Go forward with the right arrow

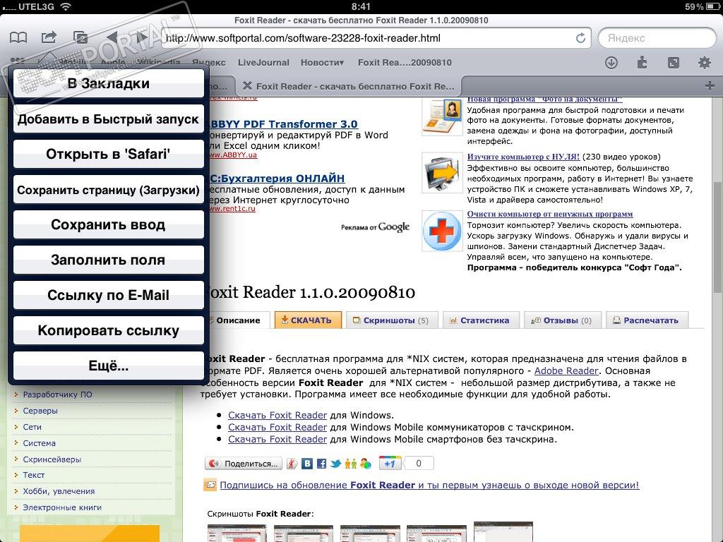click(x=141, y=37)
